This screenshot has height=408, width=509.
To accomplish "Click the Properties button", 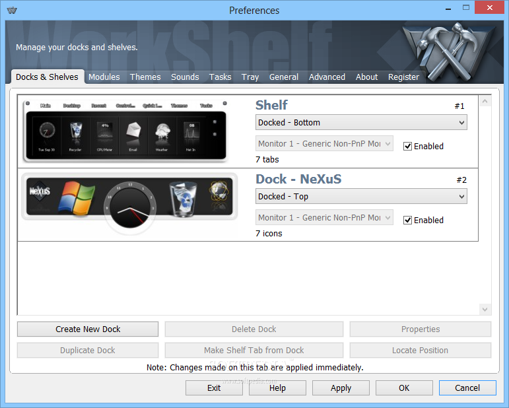I will click(x=421, y=329).
